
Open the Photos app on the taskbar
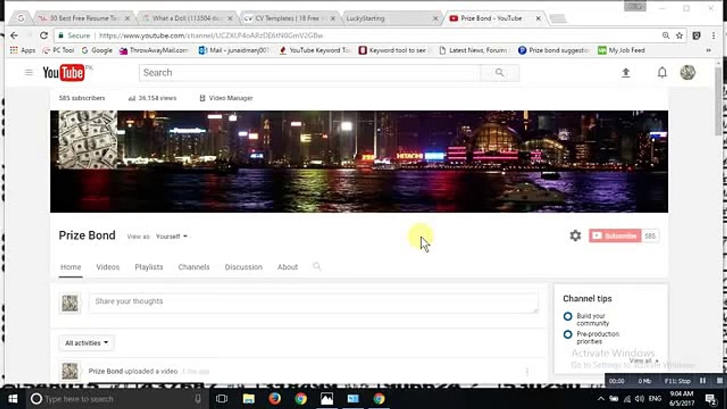(x=327, y=399)
